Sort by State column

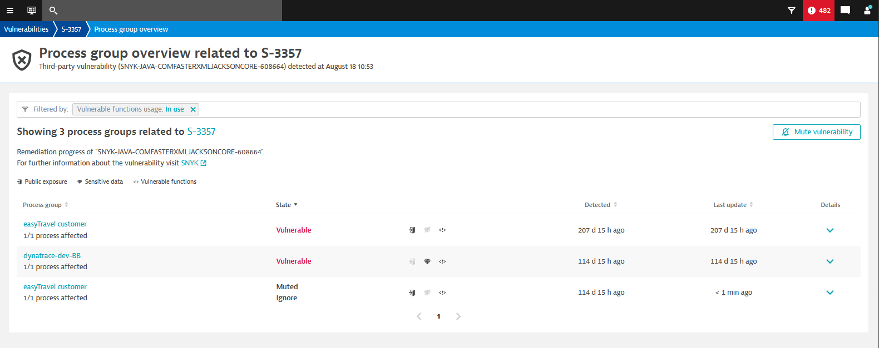287,205
